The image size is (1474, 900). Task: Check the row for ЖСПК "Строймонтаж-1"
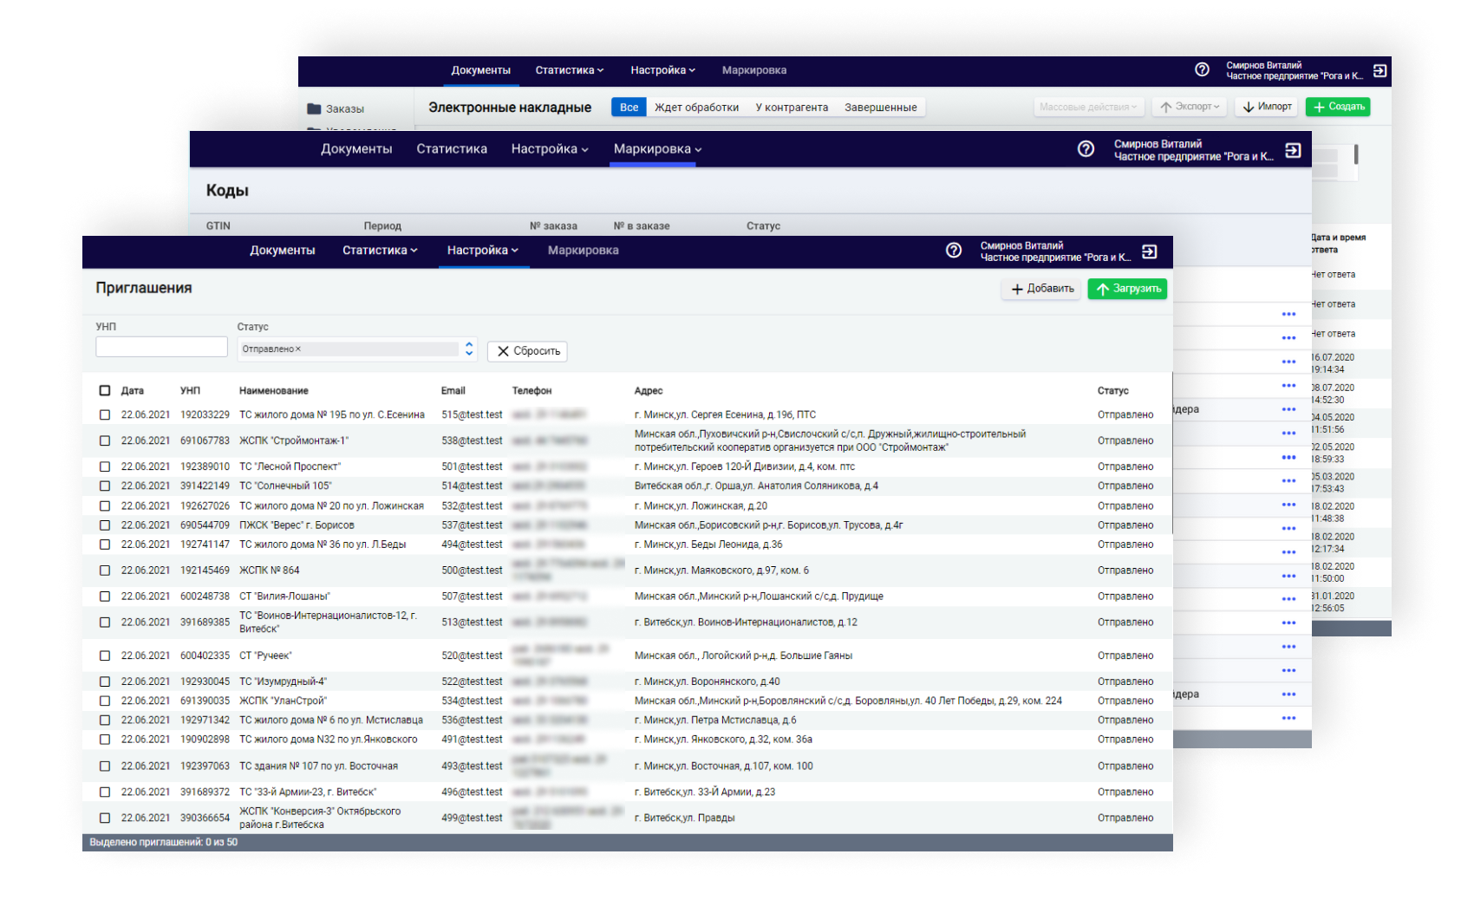tap(105, 441)
